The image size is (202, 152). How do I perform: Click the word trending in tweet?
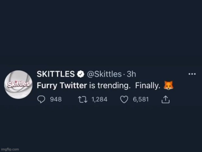coord(113,86)
